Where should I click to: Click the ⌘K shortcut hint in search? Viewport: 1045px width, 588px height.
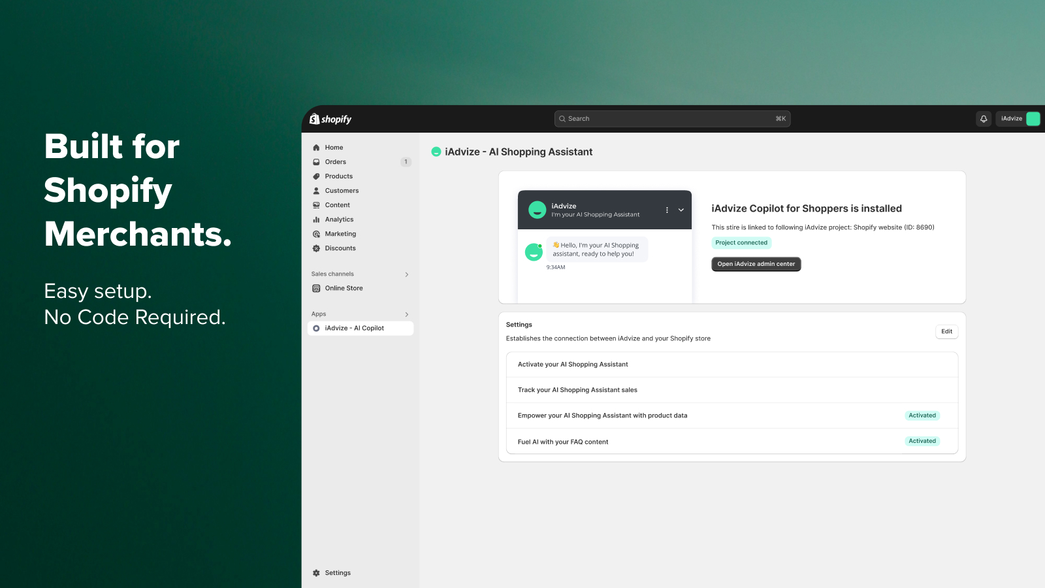[780, 119]
